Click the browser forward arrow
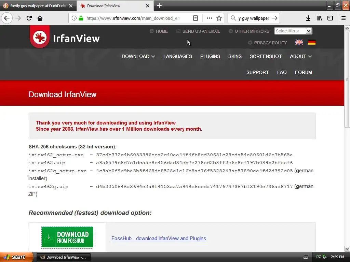 pos(18,18)
